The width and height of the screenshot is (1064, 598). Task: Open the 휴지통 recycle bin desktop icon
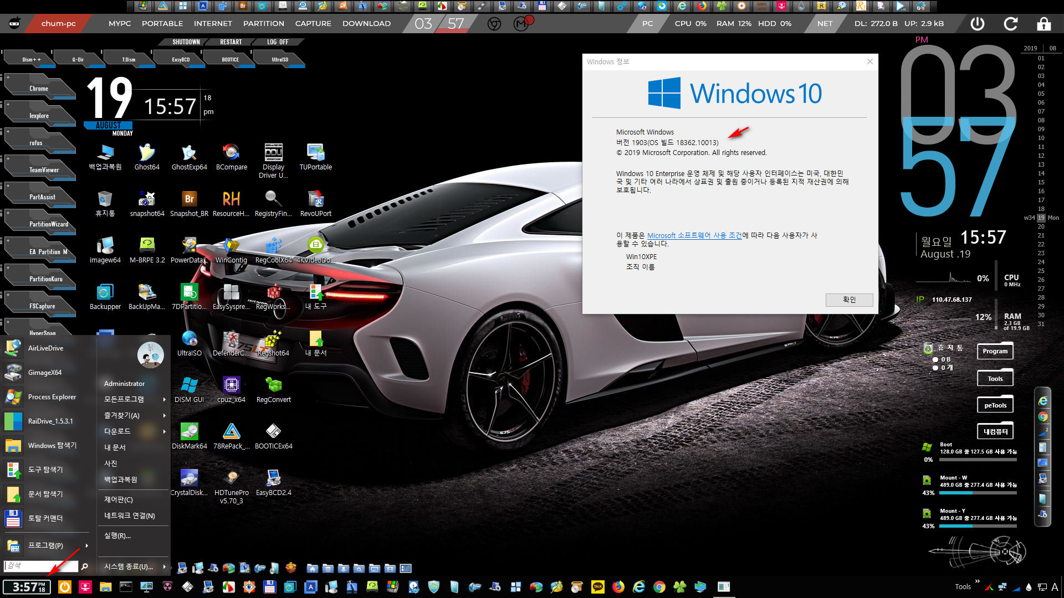(105, 203)
